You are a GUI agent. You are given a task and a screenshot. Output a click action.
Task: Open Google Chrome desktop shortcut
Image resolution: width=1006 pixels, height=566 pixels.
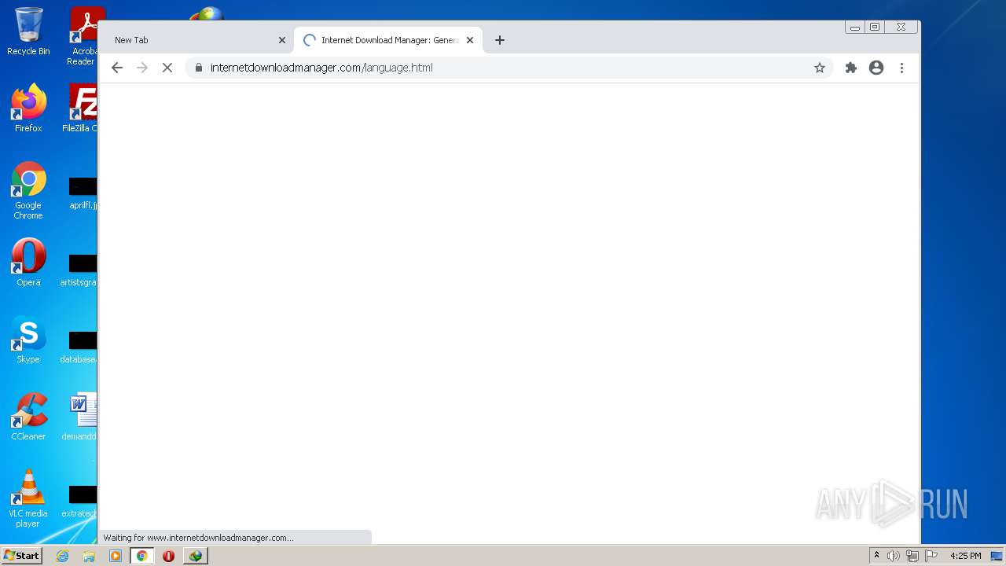(x=28, y=191)
